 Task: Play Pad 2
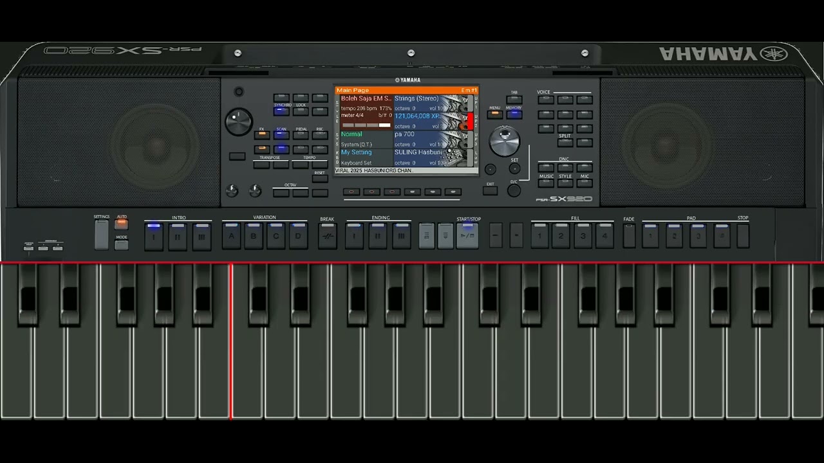pos(674,235)
